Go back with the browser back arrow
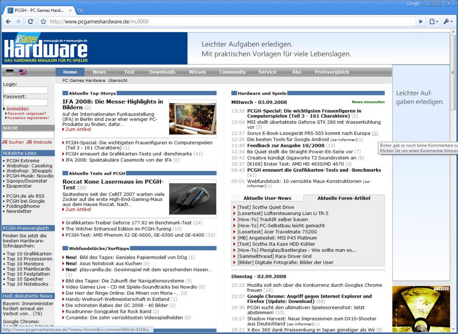 click(8, 21)
